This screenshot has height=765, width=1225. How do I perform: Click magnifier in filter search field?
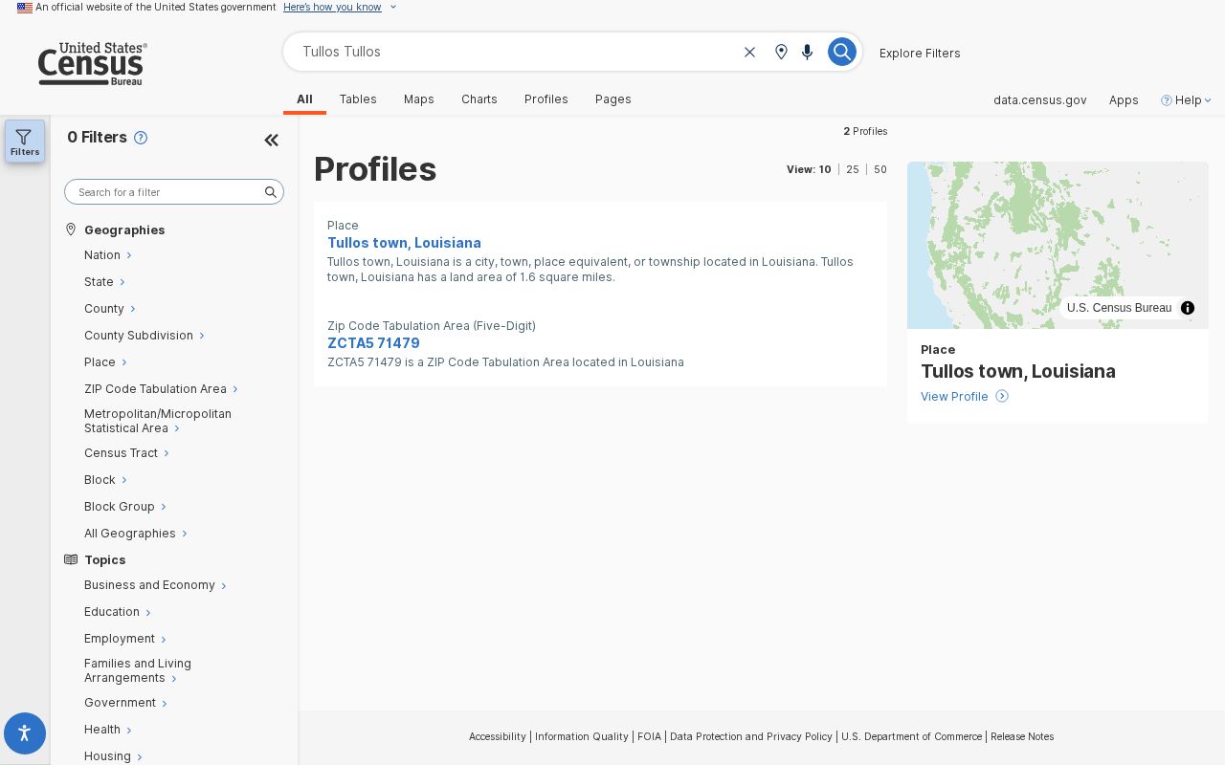point(271,192)
